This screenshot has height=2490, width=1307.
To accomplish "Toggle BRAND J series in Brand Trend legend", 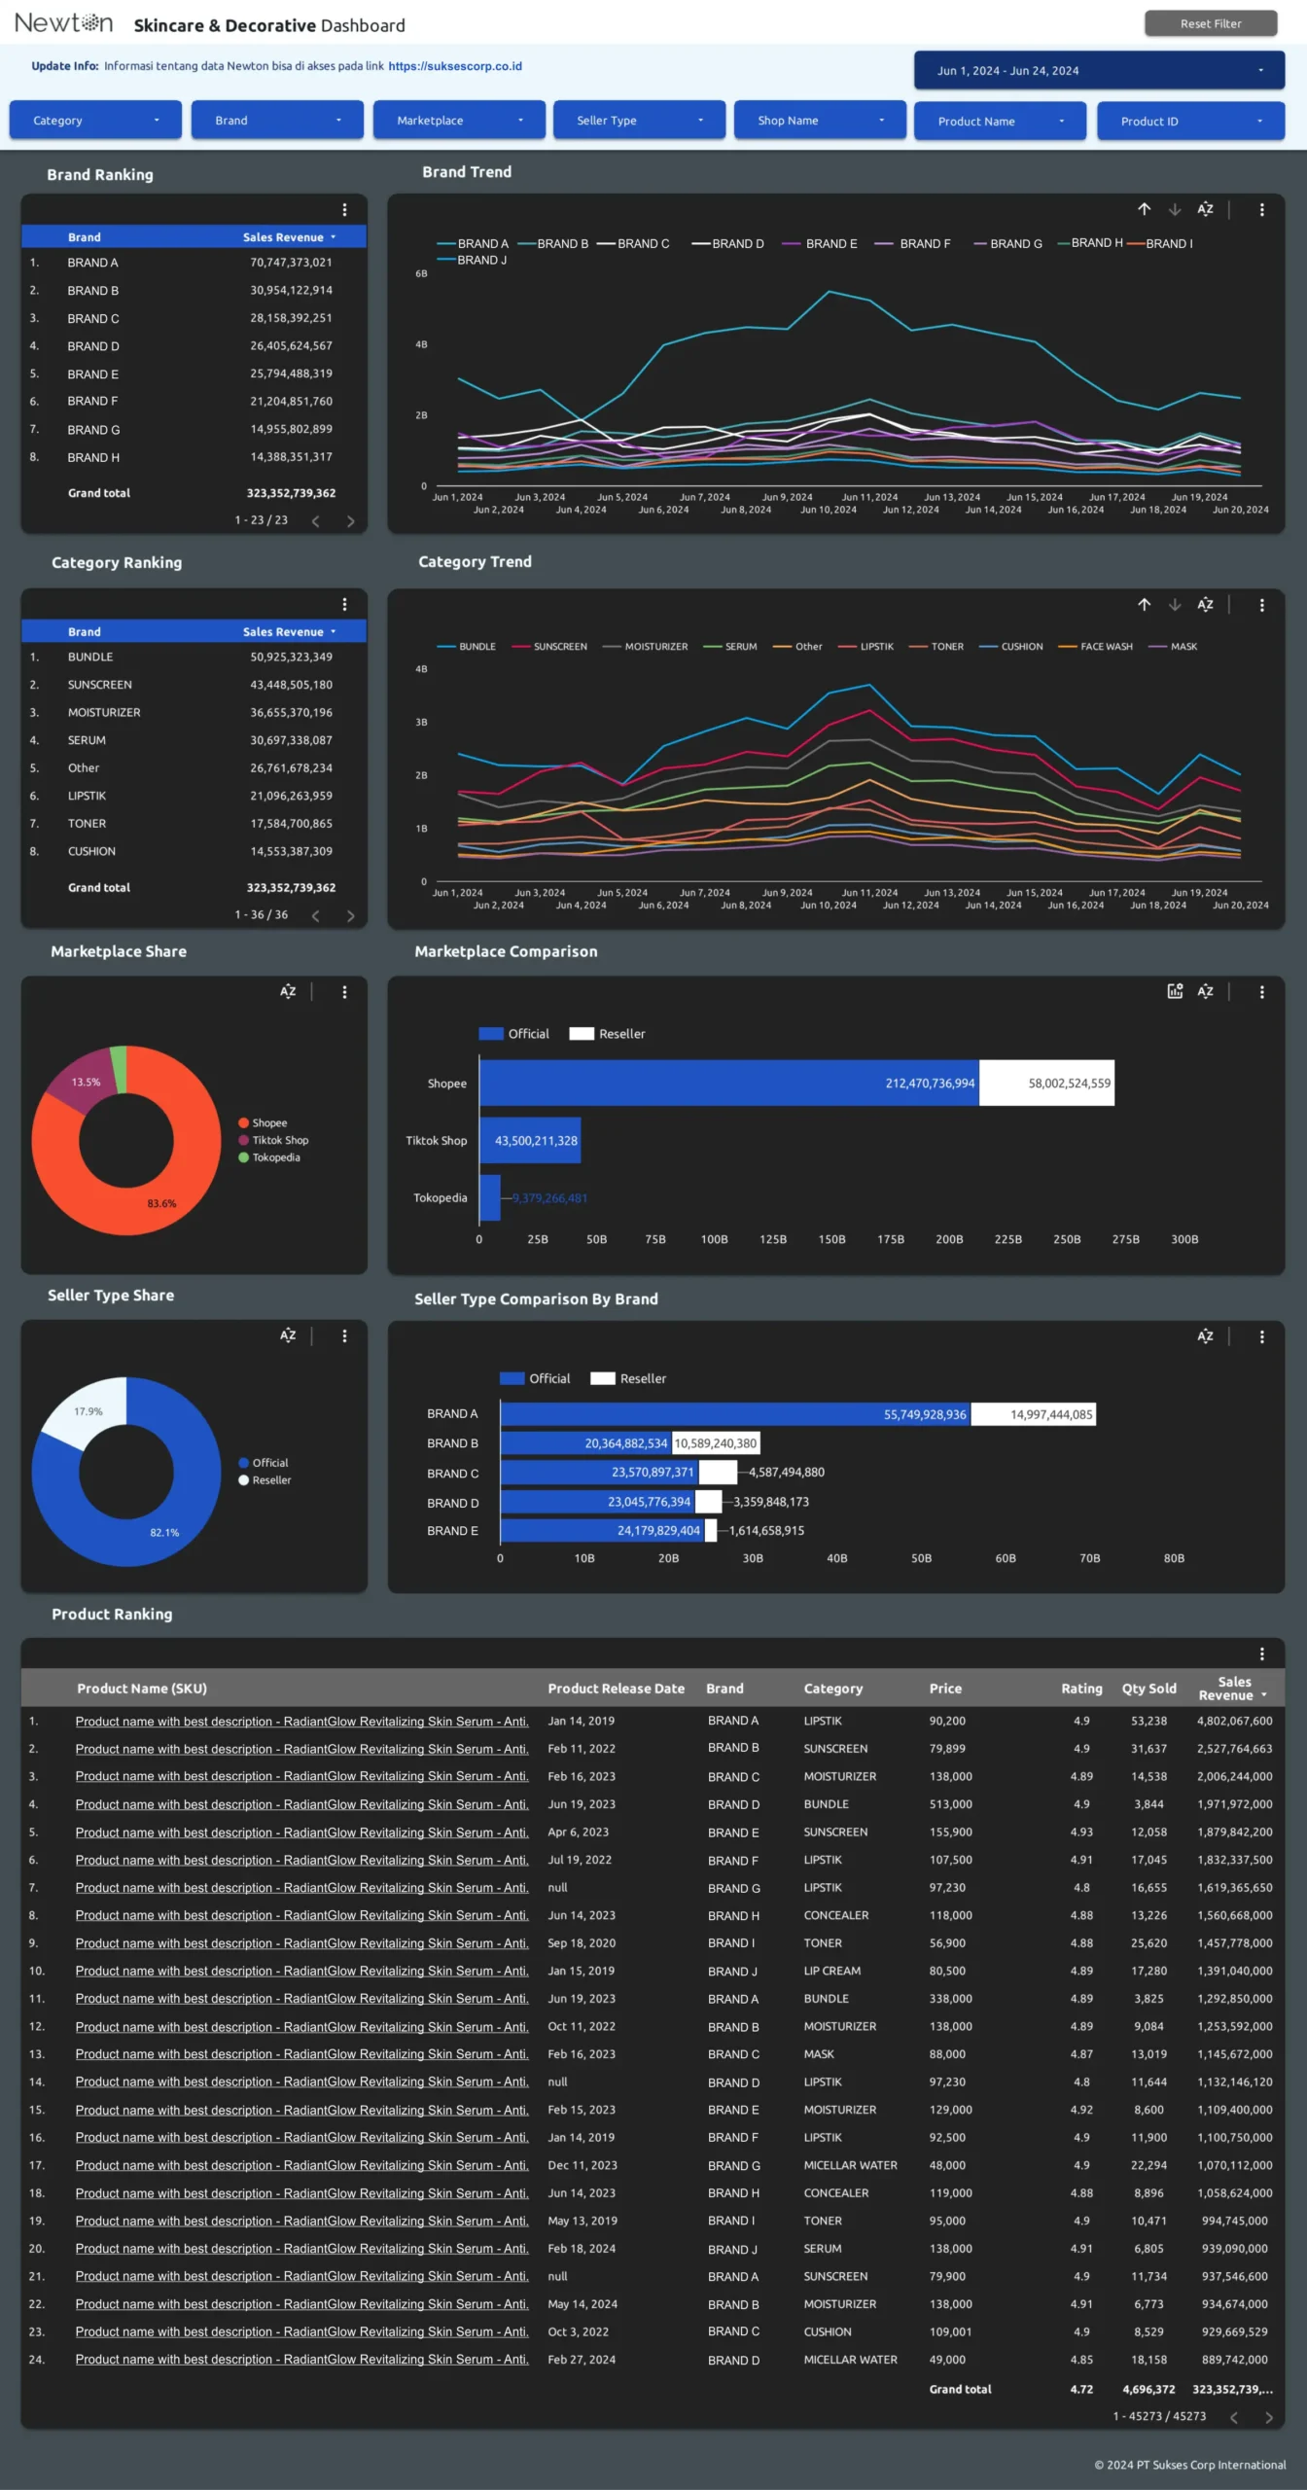I will coord(472,260).
